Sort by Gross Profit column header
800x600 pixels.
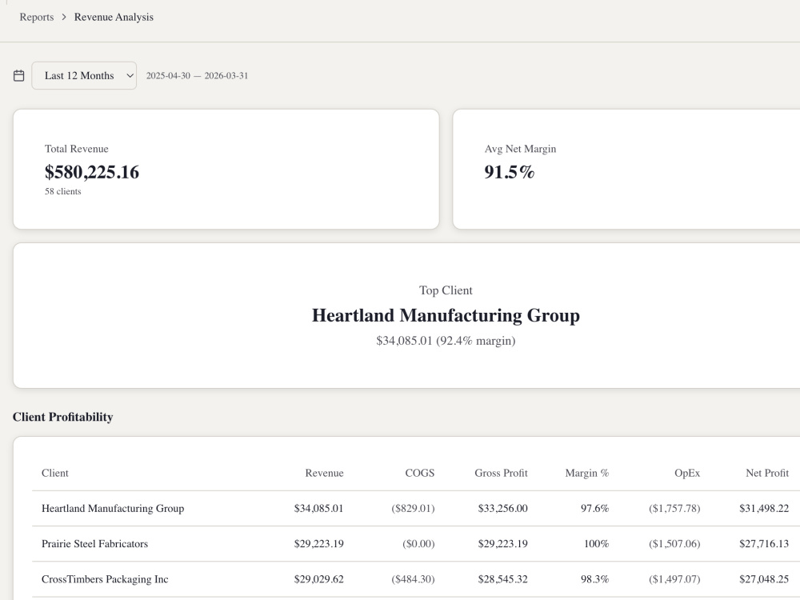coord(501,473)
